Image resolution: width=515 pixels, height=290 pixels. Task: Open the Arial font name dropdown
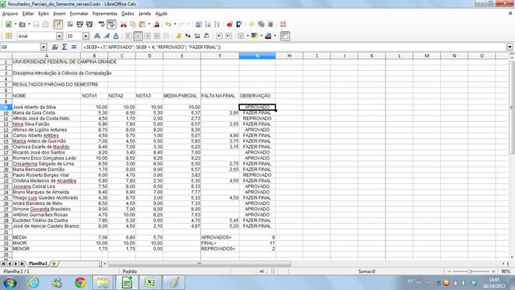point(59,36)
